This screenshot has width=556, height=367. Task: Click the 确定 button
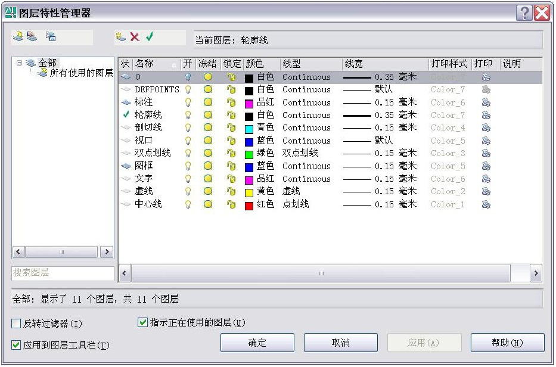(257, 343)
